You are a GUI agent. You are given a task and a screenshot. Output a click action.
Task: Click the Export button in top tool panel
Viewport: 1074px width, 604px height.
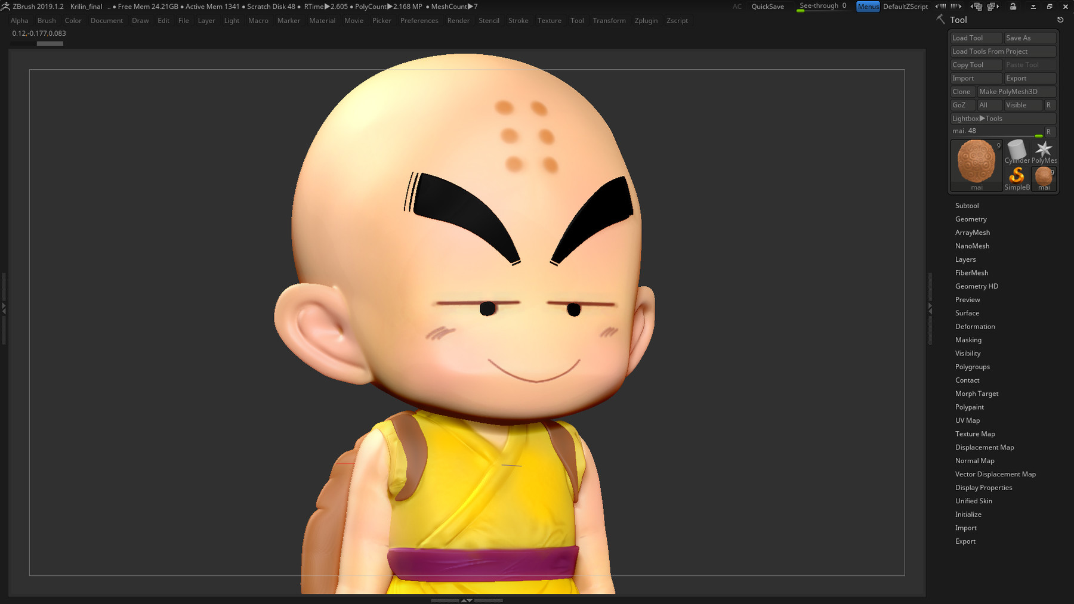(1030, 78)
